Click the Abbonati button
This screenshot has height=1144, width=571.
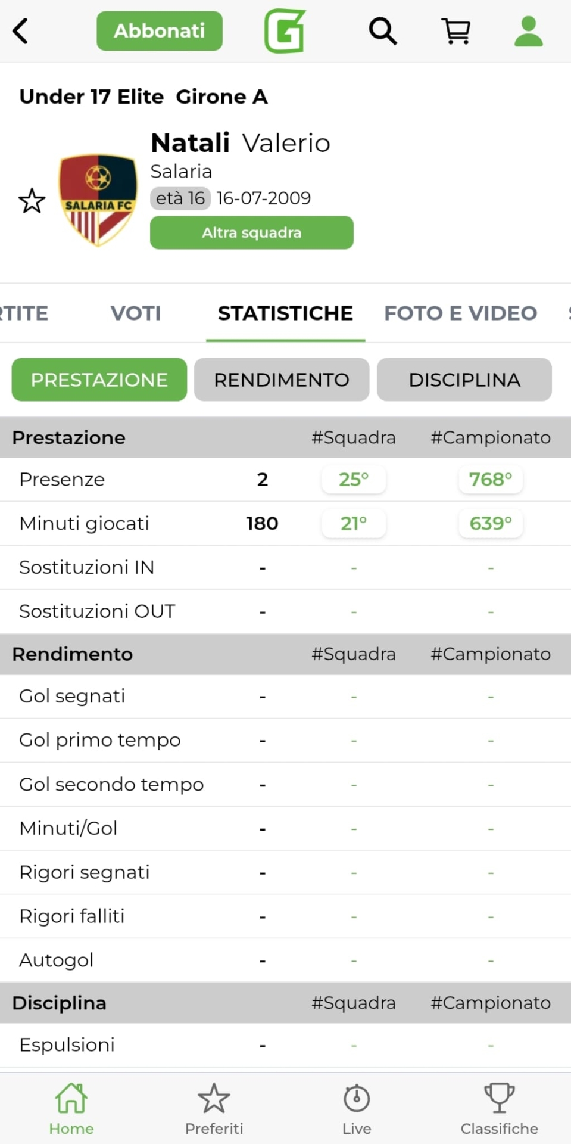coord(160,31)
